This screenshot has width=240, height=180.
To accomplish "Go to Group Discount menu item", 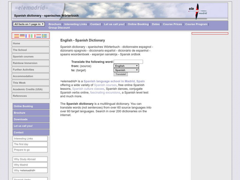I will coord(59,28).
